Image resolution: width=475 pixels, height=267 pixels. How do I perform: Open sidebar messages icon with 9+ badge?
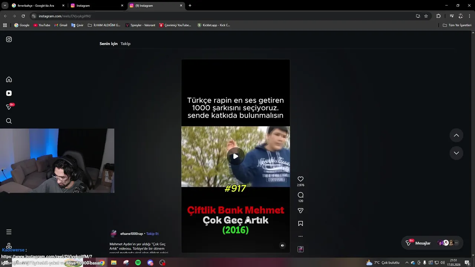point(9,107)
